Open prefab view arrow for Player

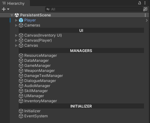click(x=147, y=20)
